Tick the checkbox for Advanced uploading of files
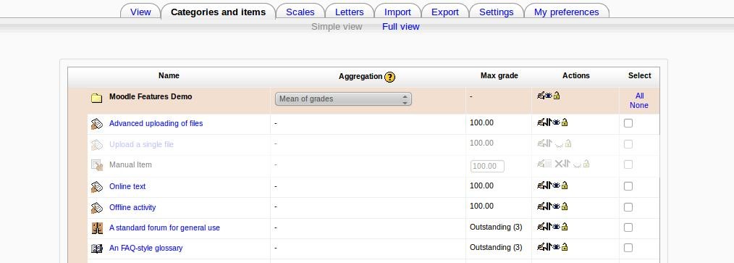The height and width of the screenshot is (263, 734). [x=628, y=123]
